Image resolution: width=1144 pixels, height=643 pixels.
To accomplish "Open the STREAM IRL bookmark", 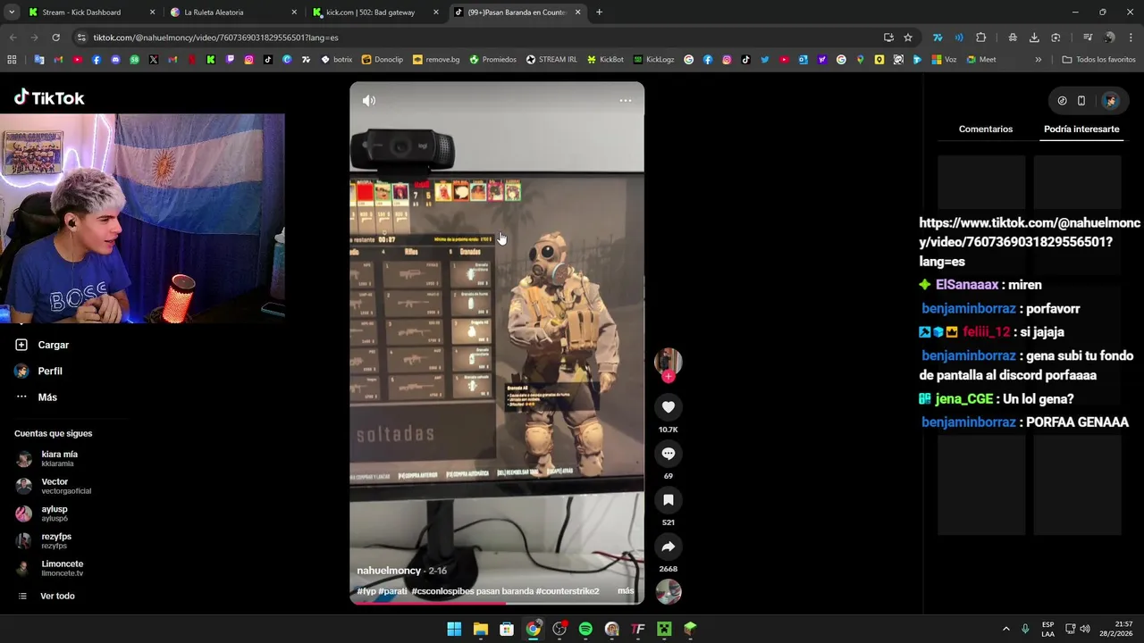I will click(551, 60).
